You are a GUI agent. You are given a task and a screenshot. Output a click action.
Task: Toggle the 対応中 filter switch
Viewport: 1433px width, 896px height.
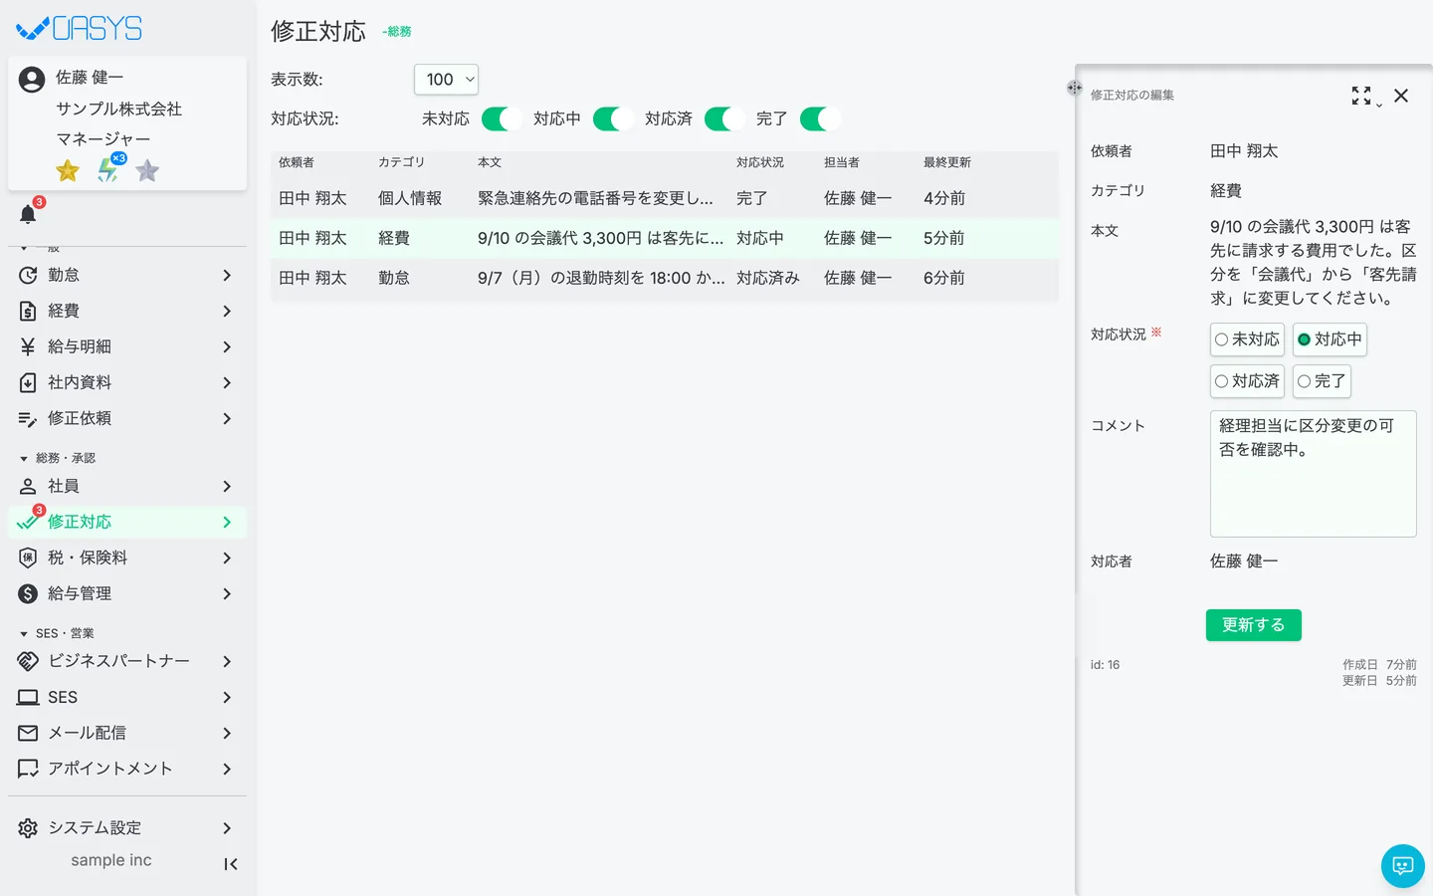(612, 118)
